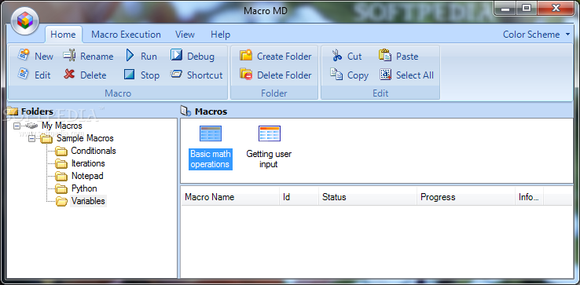The width and height of the screenshot is (580, 285).
Task: Click the Debug button label
Action: tap(200, 57)
